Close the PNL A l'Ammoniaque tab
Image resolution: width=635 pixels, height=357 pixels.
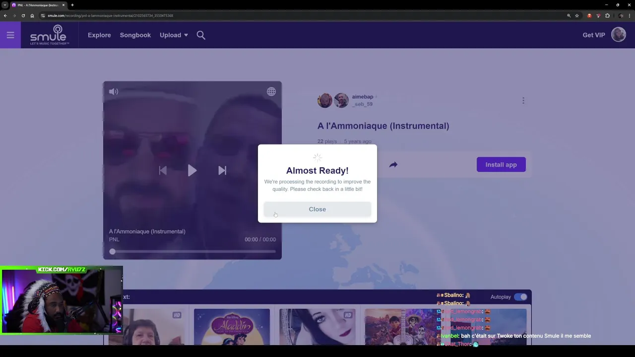tap(63, 5)
